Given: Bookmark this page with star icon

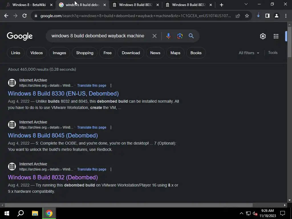Looking at the screenshot, I should (x=247, y=16).
